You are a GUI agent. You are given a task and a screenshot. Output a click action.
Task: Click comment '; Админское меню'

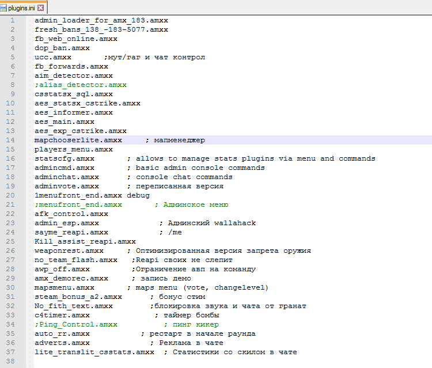coord(191,204)
